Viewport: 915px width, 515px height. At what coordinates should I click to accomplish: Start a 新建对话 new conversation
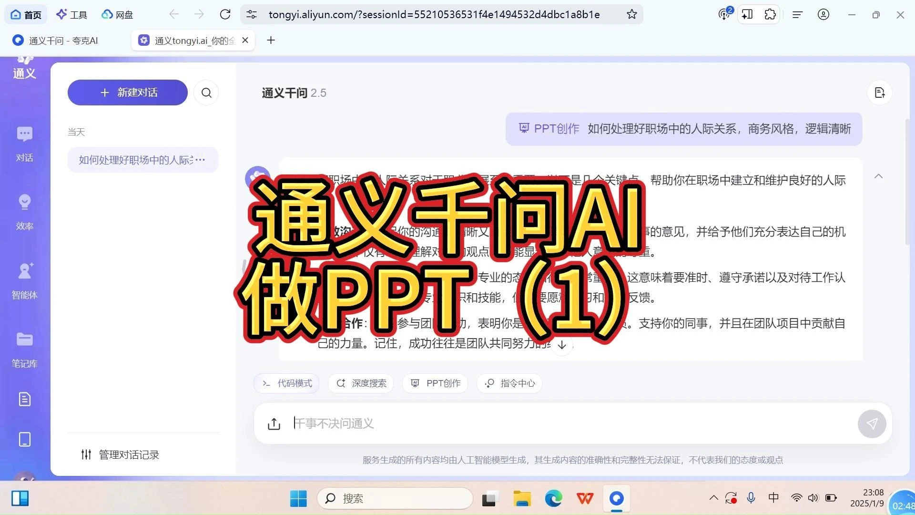128,93
